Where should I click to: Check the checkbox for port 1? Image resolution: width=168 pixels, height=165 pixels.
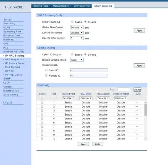pyautogui.click(x=42, y=103)
